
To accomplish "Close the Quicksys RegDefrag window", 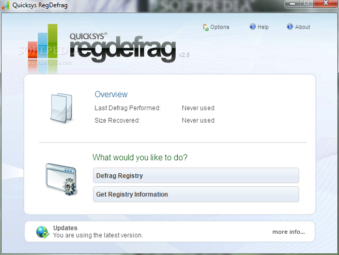I will pyautogui.click(x=326, y=4).
